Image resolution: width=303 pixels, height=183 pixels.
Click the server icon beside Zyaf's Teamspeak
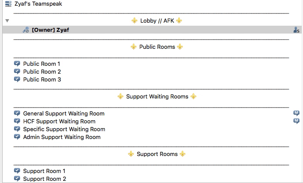(x=8, y=4)
